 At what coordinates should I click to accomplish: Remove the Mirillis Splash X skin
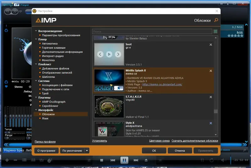(211, 71)
